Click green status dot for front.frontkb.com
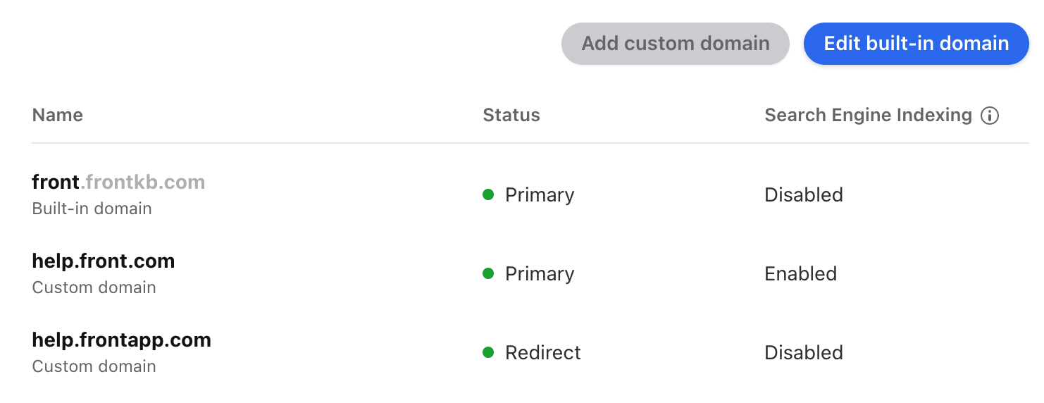This screenshot has width=1044, height=403. [x=488, y=194]
